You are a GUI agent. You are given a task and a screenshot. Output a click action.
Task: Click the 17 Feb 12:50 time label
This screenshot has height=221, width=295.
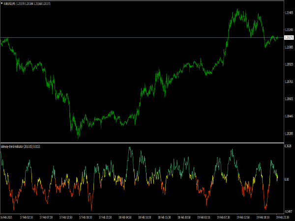66,217
